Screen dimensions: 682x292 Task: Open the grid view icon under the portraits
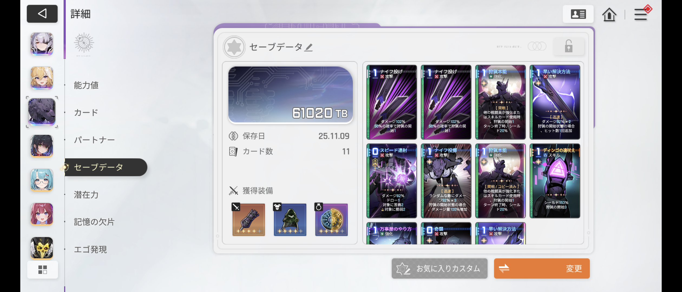pos(42,270)
